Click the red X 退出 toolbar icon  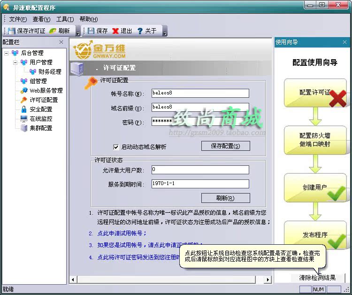115,31
